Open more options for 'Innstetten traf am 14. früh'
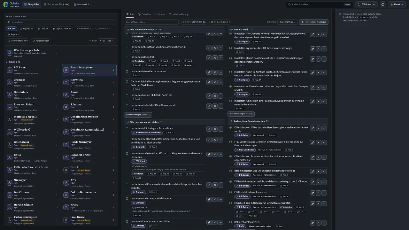Image resolution: width=409 pixels, height=230 pixels. (220, 96)
